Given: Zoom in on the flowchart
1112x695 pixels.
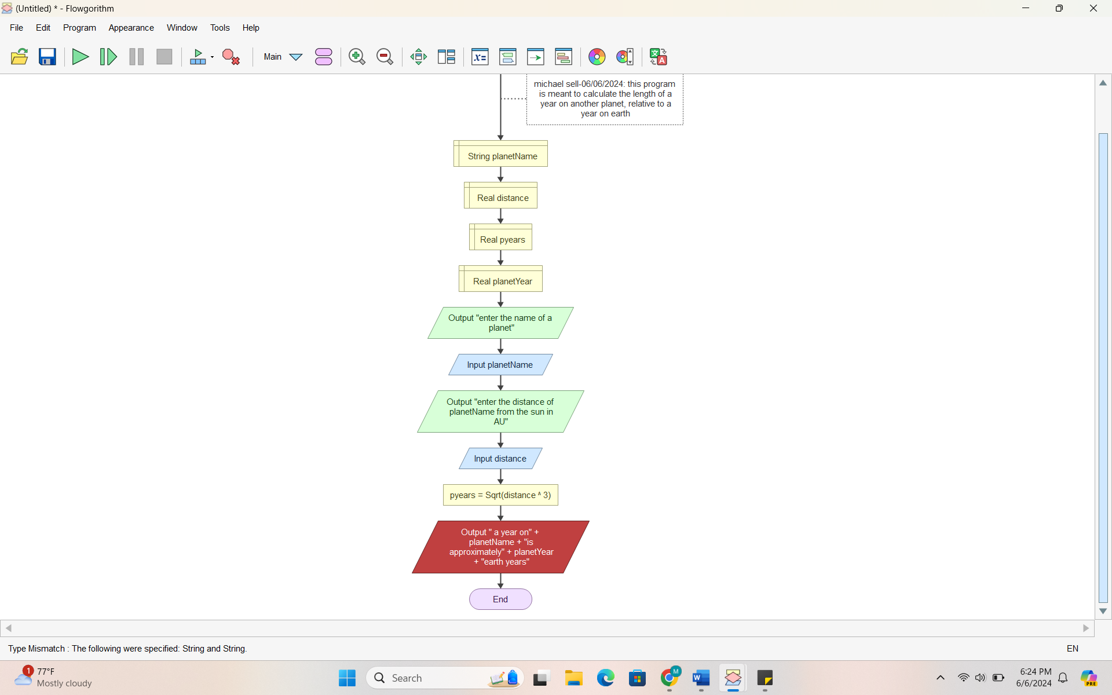Looking at the screenshot, I should 357,57.
